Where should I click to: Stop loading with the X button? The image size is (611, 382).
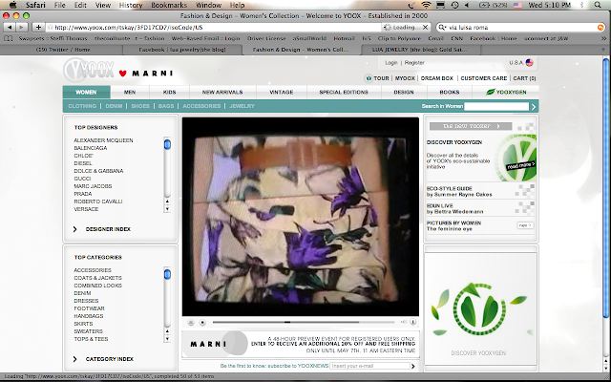[425, 28]
